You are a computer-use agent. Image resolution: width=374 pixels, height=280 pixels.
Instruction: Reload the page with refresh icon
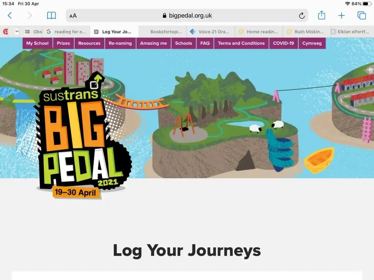click(301, 15)
